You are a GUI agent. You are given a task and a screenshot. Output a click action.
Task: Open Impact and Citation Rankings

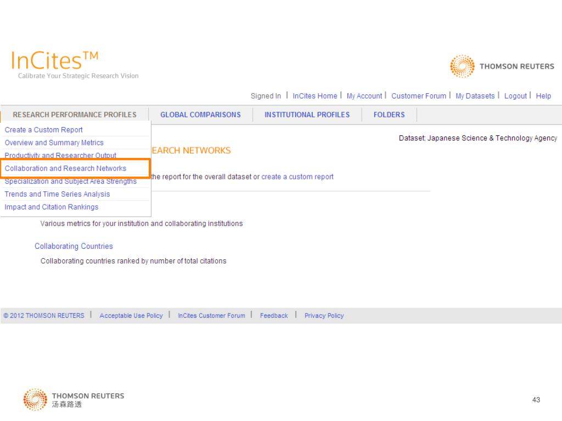(51, 207)
